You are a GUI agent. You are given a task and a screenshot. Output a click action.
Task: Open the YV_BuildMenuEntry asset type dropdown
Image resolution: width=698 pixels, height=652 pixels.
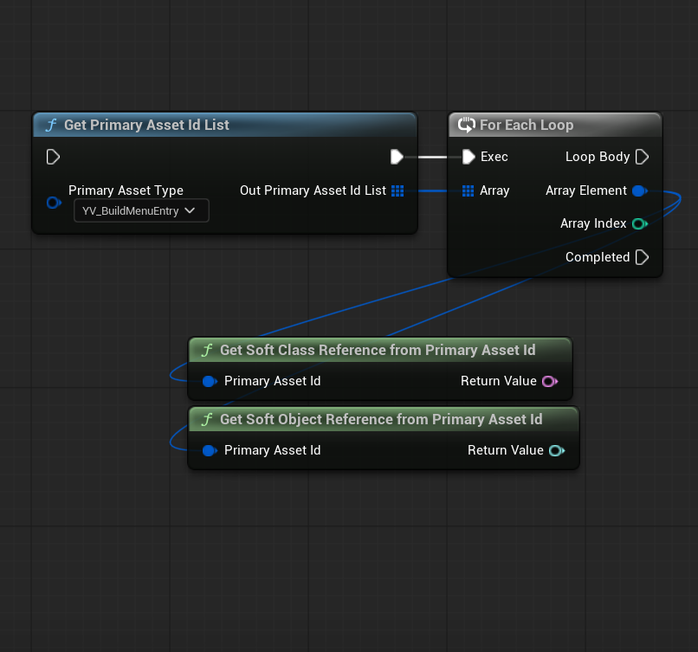pos(141,210)
